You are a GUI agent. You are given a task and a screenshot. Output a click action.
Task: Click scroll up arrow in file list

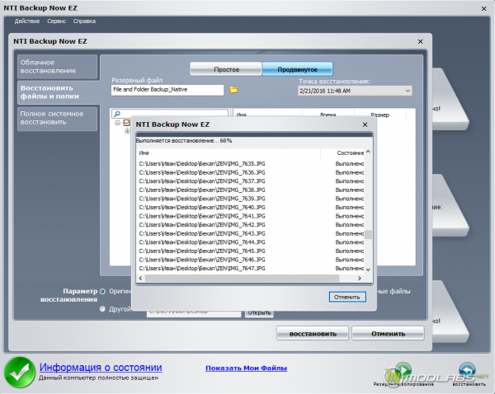pos(368,152)
